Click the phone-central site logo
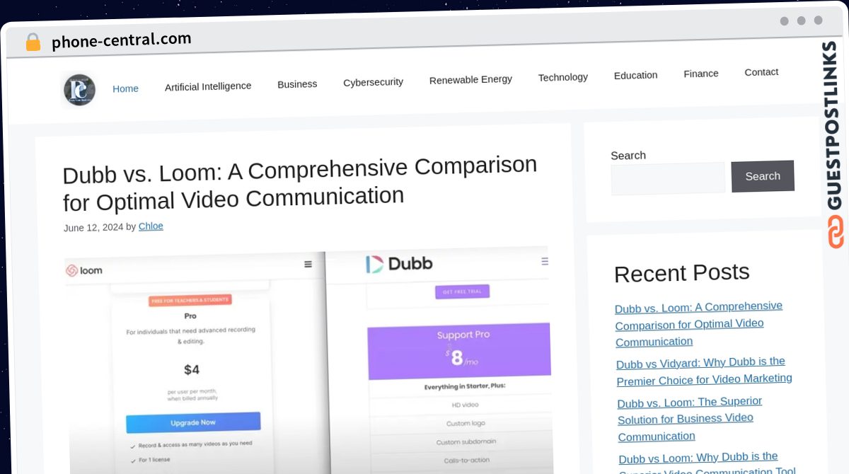 coord(79,90)
